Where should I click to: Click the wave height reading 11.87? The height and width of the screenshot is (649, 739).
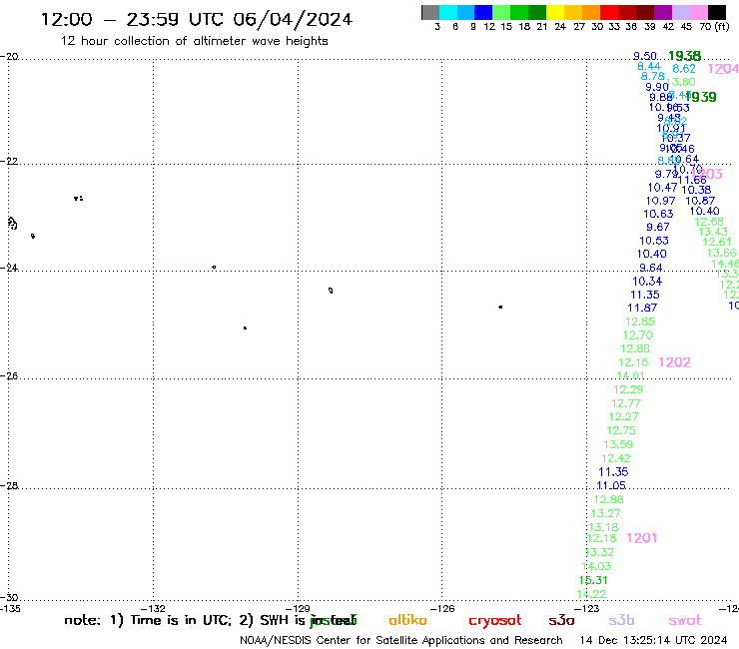(x=642, y=308)
